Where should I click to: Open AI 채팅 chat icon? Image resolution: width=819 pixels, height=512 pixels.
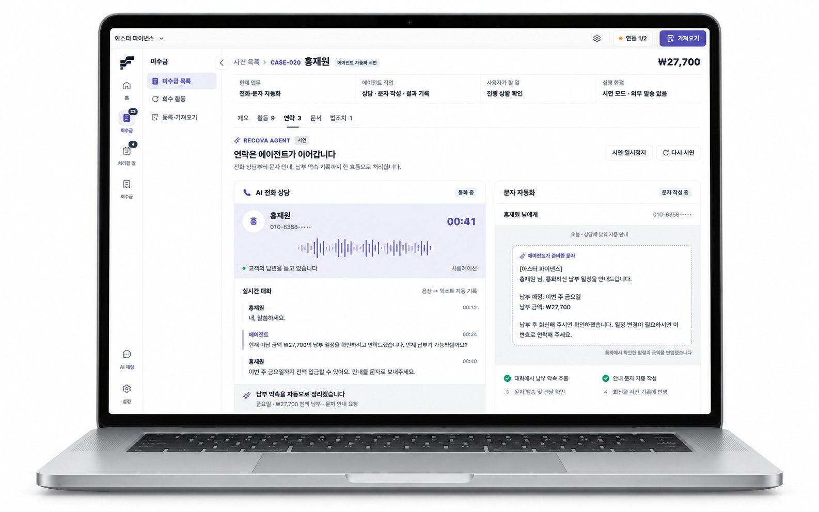pyautogui.click(x=127, y=355)
